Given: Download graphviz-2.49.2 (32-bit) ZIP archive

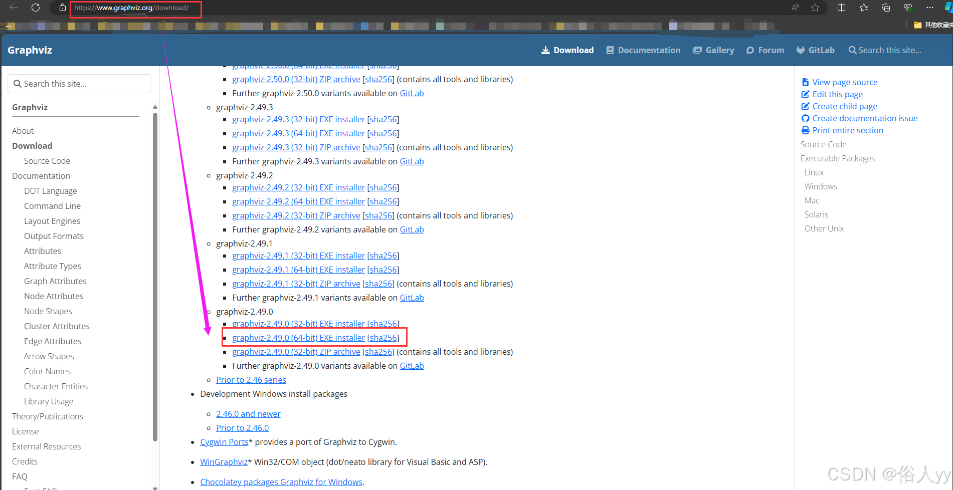Looking at the screenshot, I should pos(296,215).
